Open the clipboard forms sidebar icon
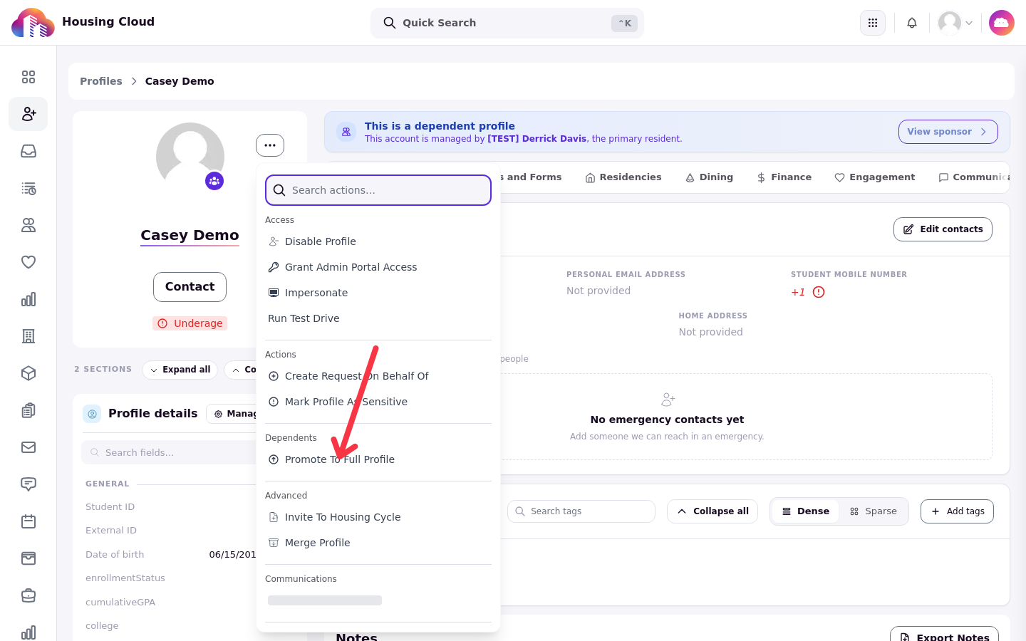This screenshot has width=1026, height=641. pos(28,410)
